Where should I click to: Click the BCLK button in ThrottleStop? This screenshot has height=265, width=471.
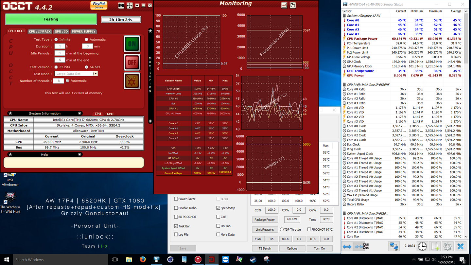[x=285, y=239]
